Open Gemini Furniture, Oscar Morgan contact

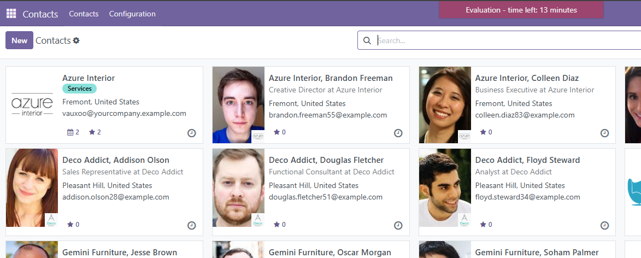330,253
